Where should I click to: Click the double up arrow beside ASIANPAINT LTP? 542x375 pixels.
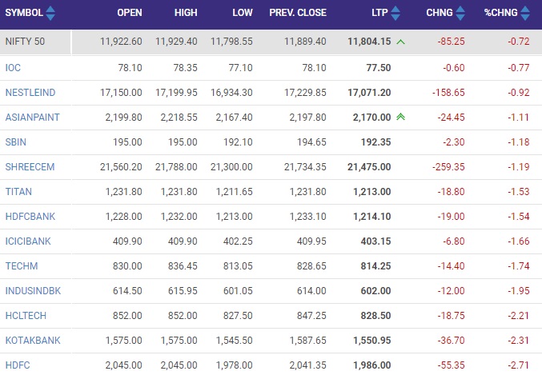[x=400, y=117]
